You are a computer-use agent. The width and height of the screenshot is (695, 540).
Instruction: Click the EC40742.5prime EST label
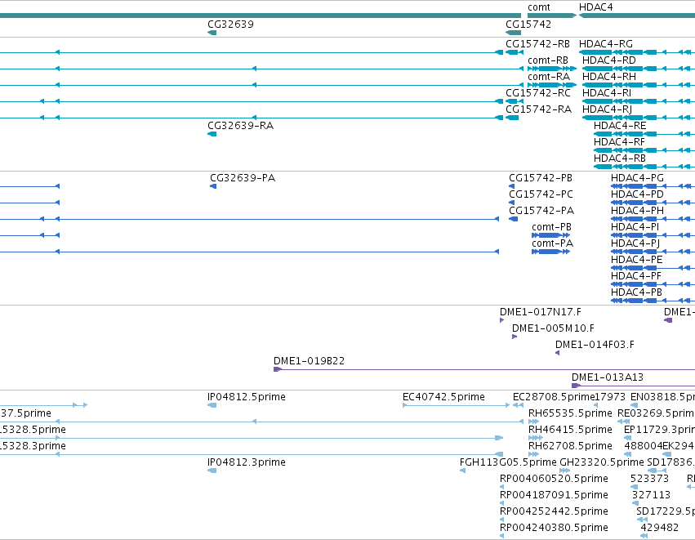[x=443, y=398]
